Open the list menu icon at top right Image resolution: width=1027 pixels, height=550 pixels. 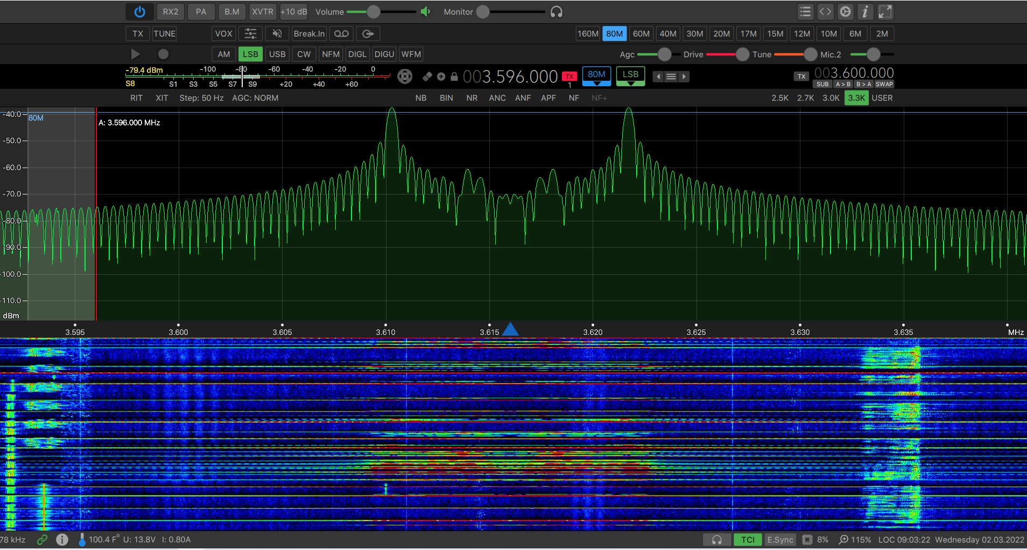click(x=805, y=12)
